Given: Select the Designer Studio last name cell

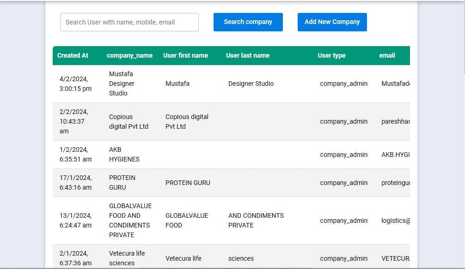Looking at the screenshot, I should 251,84.
